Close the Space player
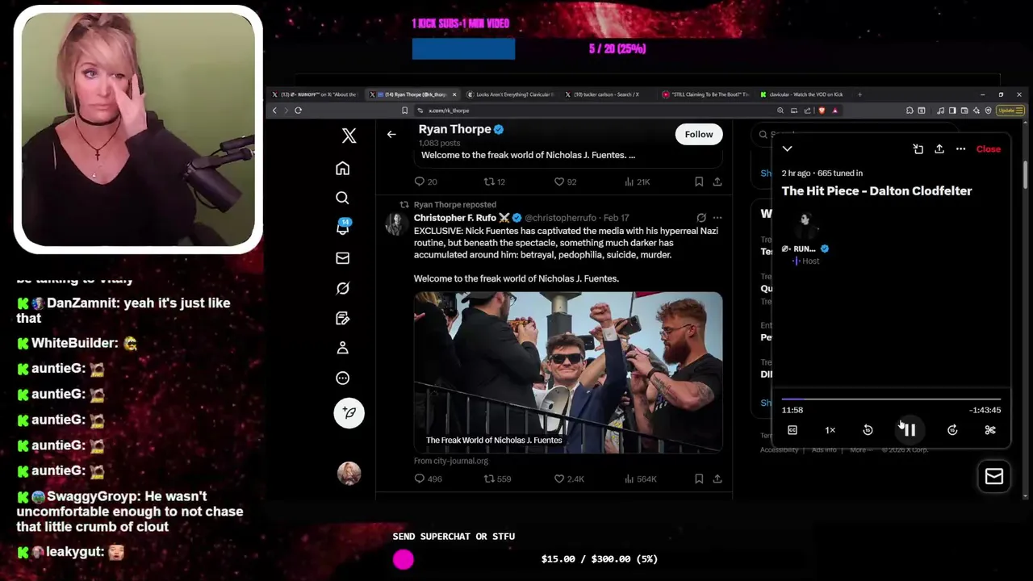Viewport: 1033px width, 581px height. (x=988, y=148)
